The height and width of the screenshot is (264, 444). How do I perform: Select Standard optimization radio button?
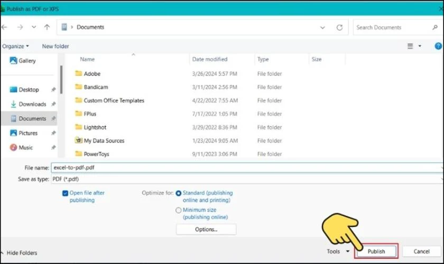pos(179,193)
